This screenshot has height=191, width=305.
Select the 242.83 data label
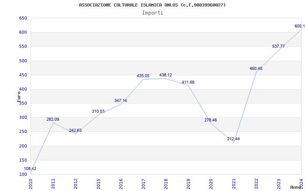coord(75,130)
